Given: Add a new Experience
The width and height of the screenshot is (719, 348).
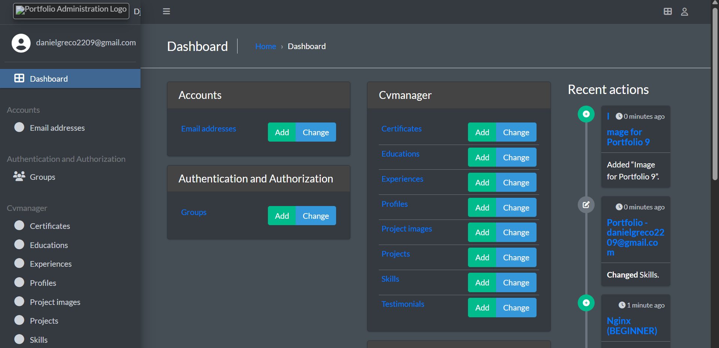Looking at the screenshot, I should (x=482, y=182).
